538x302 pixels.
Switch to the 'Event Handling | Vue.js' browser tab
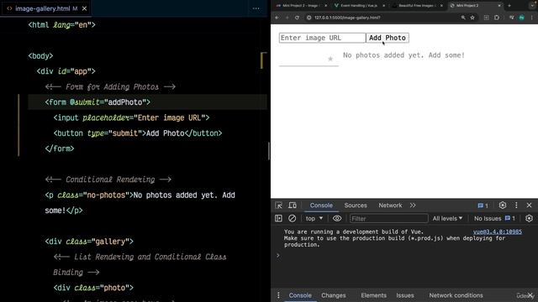[359, 6]
